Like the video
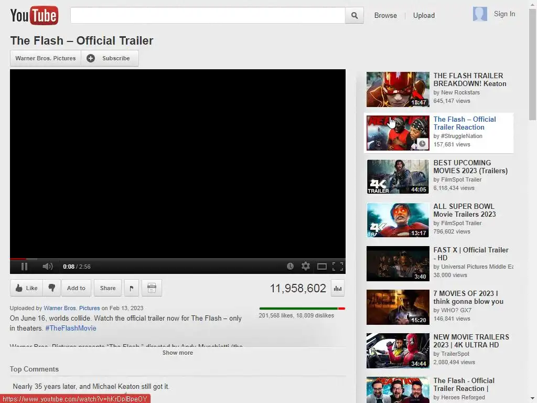 [x=26, y=288]
